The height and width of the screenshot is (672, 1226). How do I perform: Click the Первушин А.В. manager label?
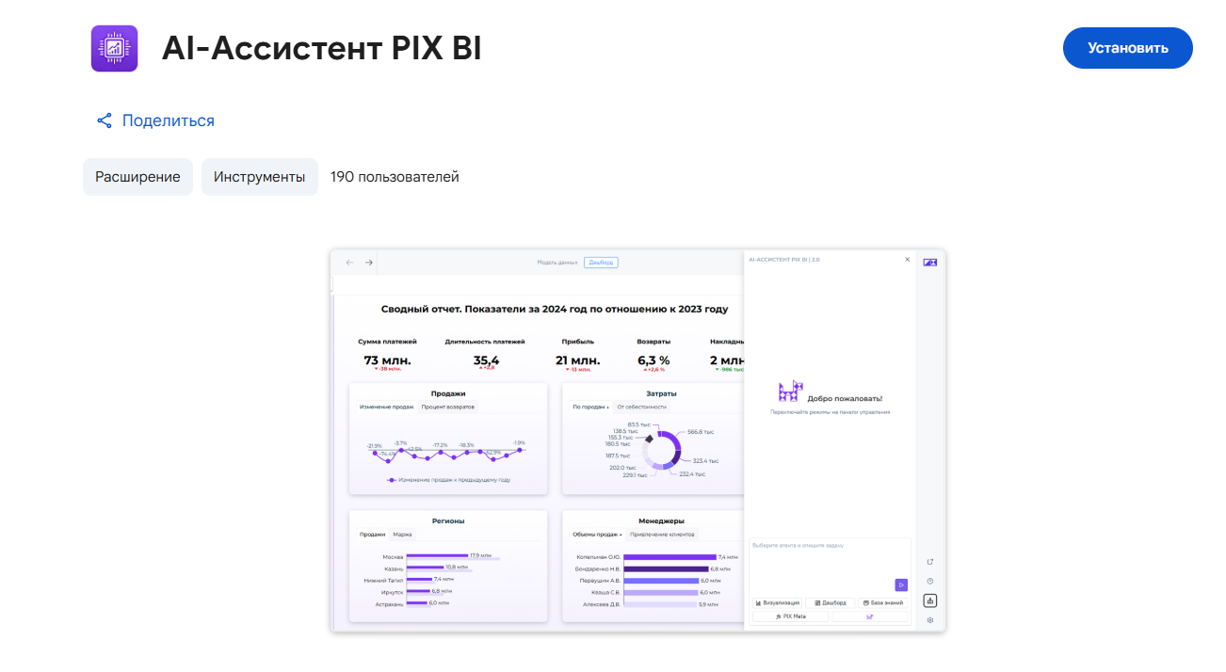[599, 581]
